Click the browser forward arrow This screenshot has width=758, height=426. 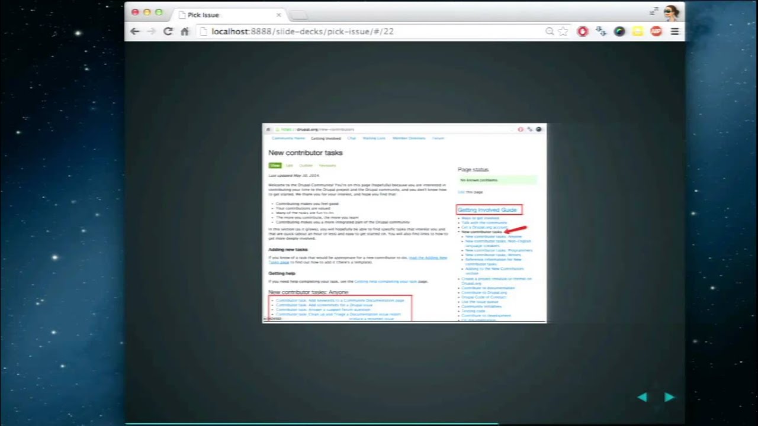[151, 31]
